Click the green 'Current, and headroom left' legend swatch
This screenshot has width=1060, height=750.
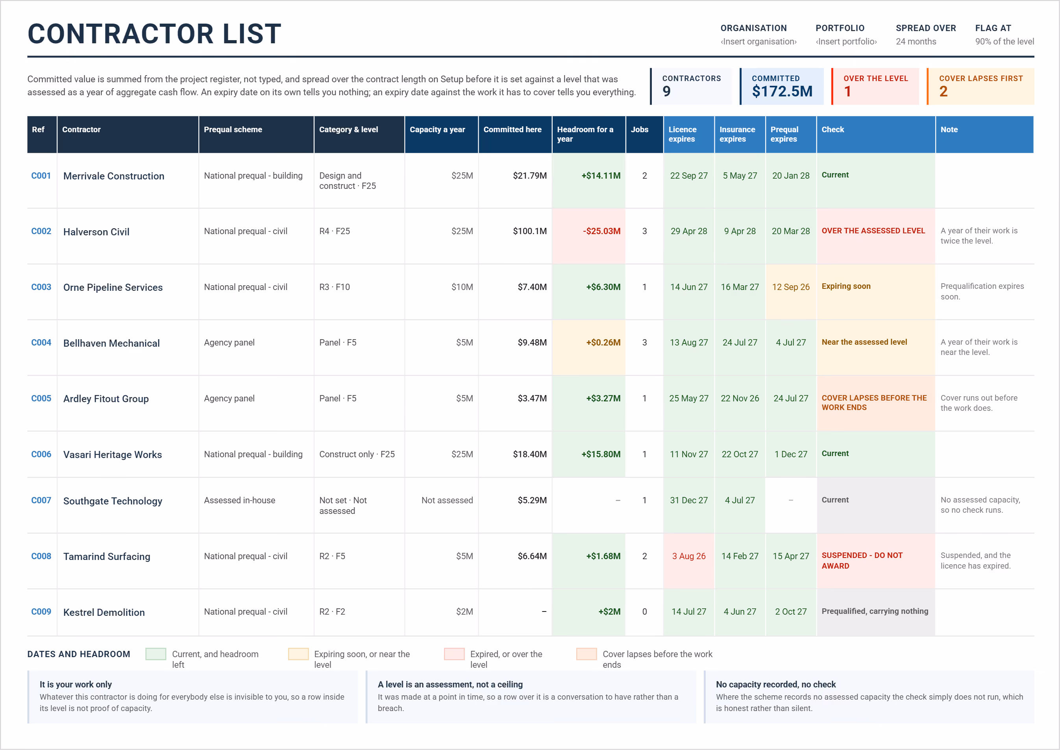click(x=155, y=654)
